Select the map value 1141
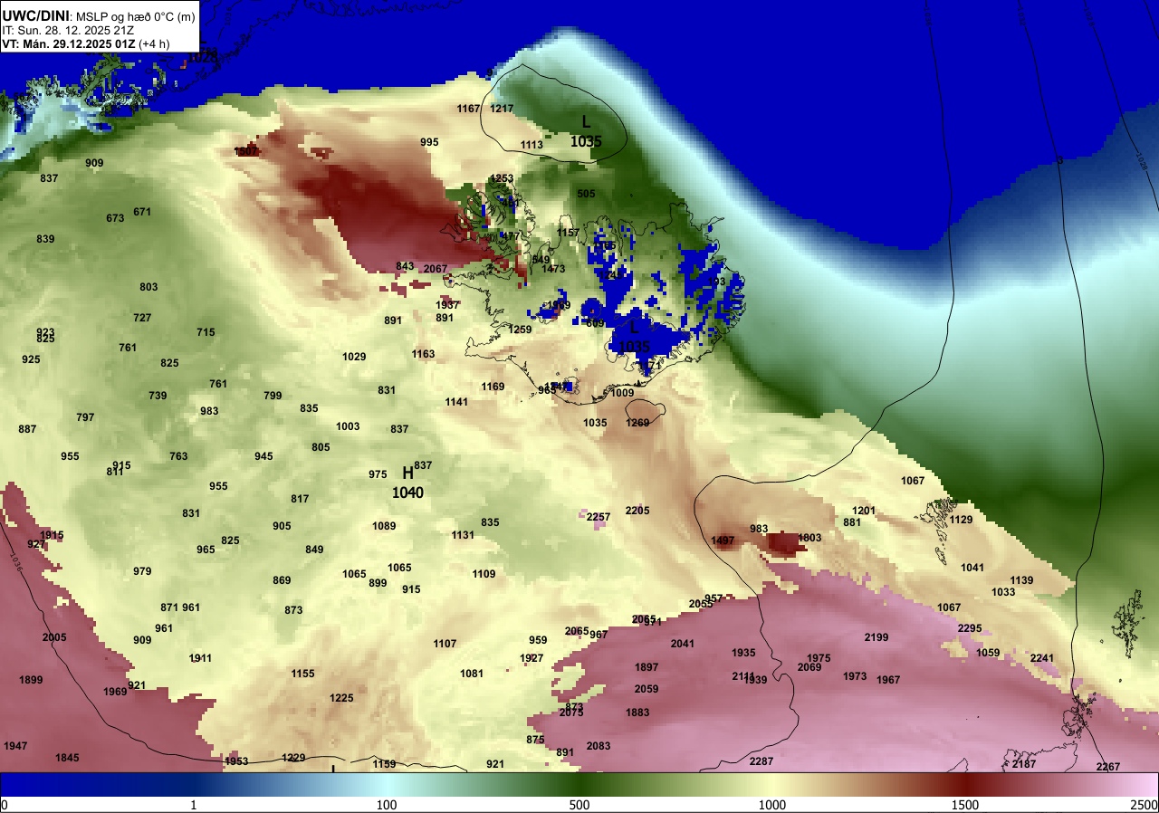The image size is (1159, 813). click(456, 402)
